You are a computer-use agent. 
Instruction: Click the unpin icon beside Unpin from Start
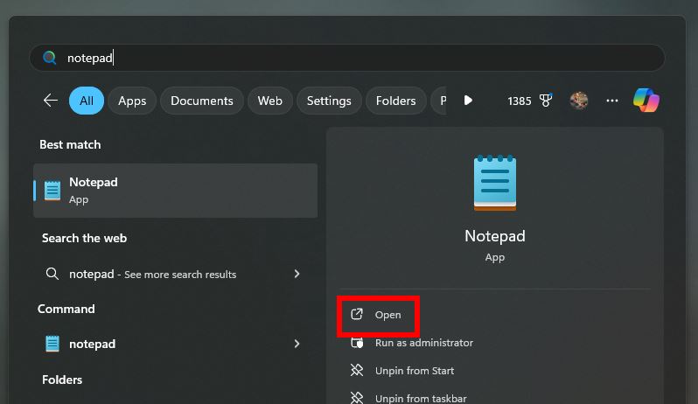357,370
